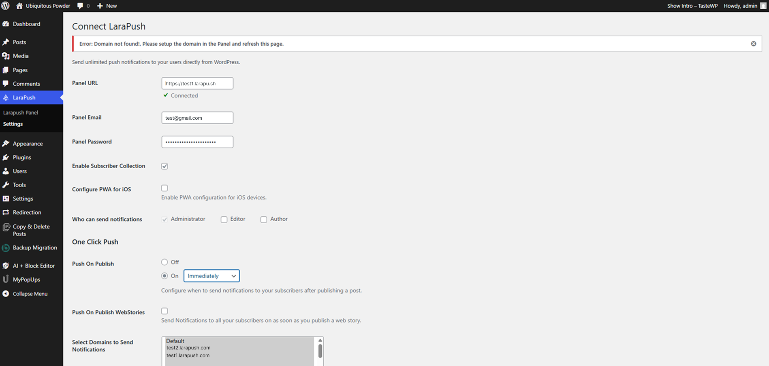Open the MyPopUps menu label
Viewport: 769px width, 366px height.
[26, 279]
